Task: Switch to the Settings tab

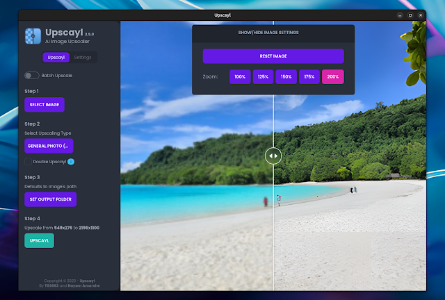Action: pos(82,57)
